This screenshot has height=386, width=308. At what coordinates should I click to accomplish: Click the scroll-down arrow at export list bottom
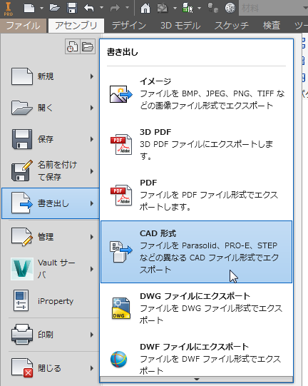pyautogui.click(x=196, y=380)
